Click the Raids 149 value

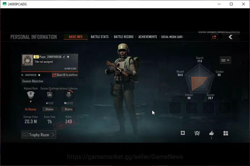[68, 122]
